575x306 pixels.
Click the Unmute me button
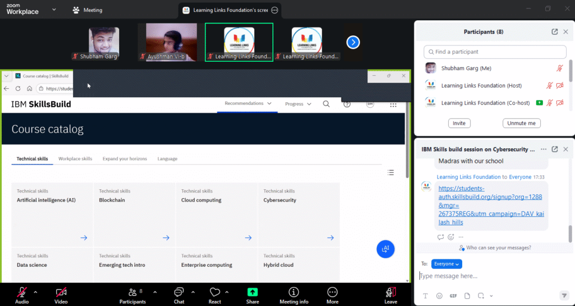point(521,123)
